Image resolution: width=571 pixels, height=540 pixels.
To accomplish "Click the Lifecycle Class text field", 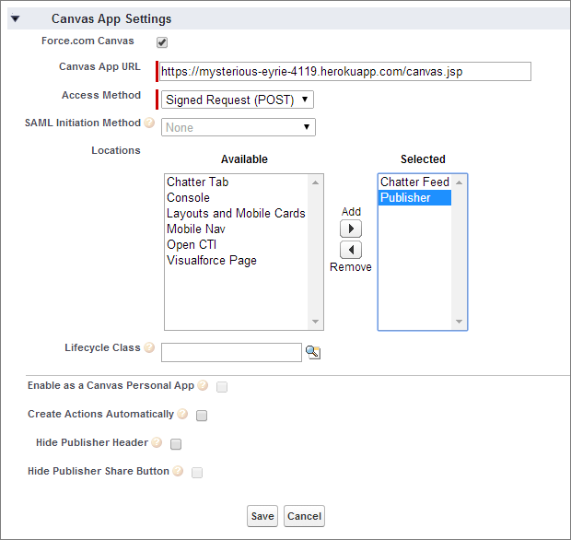I will [x=231, y=352].
